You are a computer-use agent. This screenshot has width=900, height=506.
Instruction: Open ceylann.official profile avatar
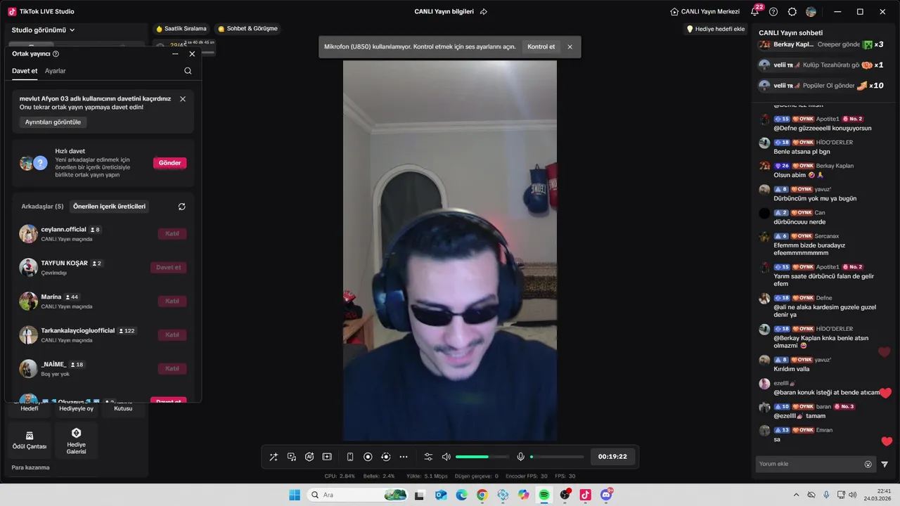pyautogui.click(x=28, y=234)
